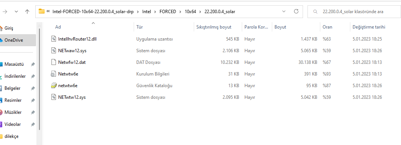Unpin Müzikler using its pin icon
This screenshot has width=401, height=145.
point(33,113)
